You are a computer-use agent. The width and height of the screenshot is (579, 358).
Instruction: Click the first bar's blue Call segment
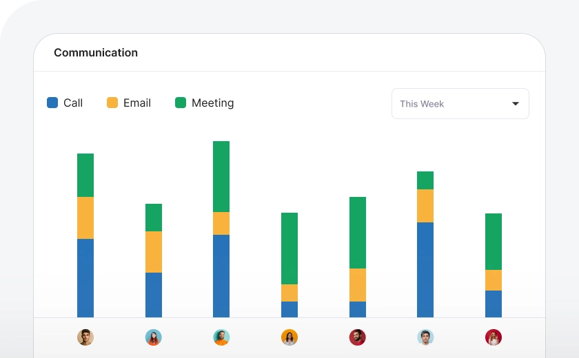(85, 277)
